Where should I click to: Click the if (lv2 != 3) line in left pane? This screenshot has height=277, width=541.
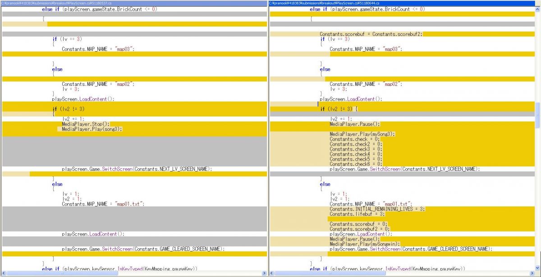point(69,109)
